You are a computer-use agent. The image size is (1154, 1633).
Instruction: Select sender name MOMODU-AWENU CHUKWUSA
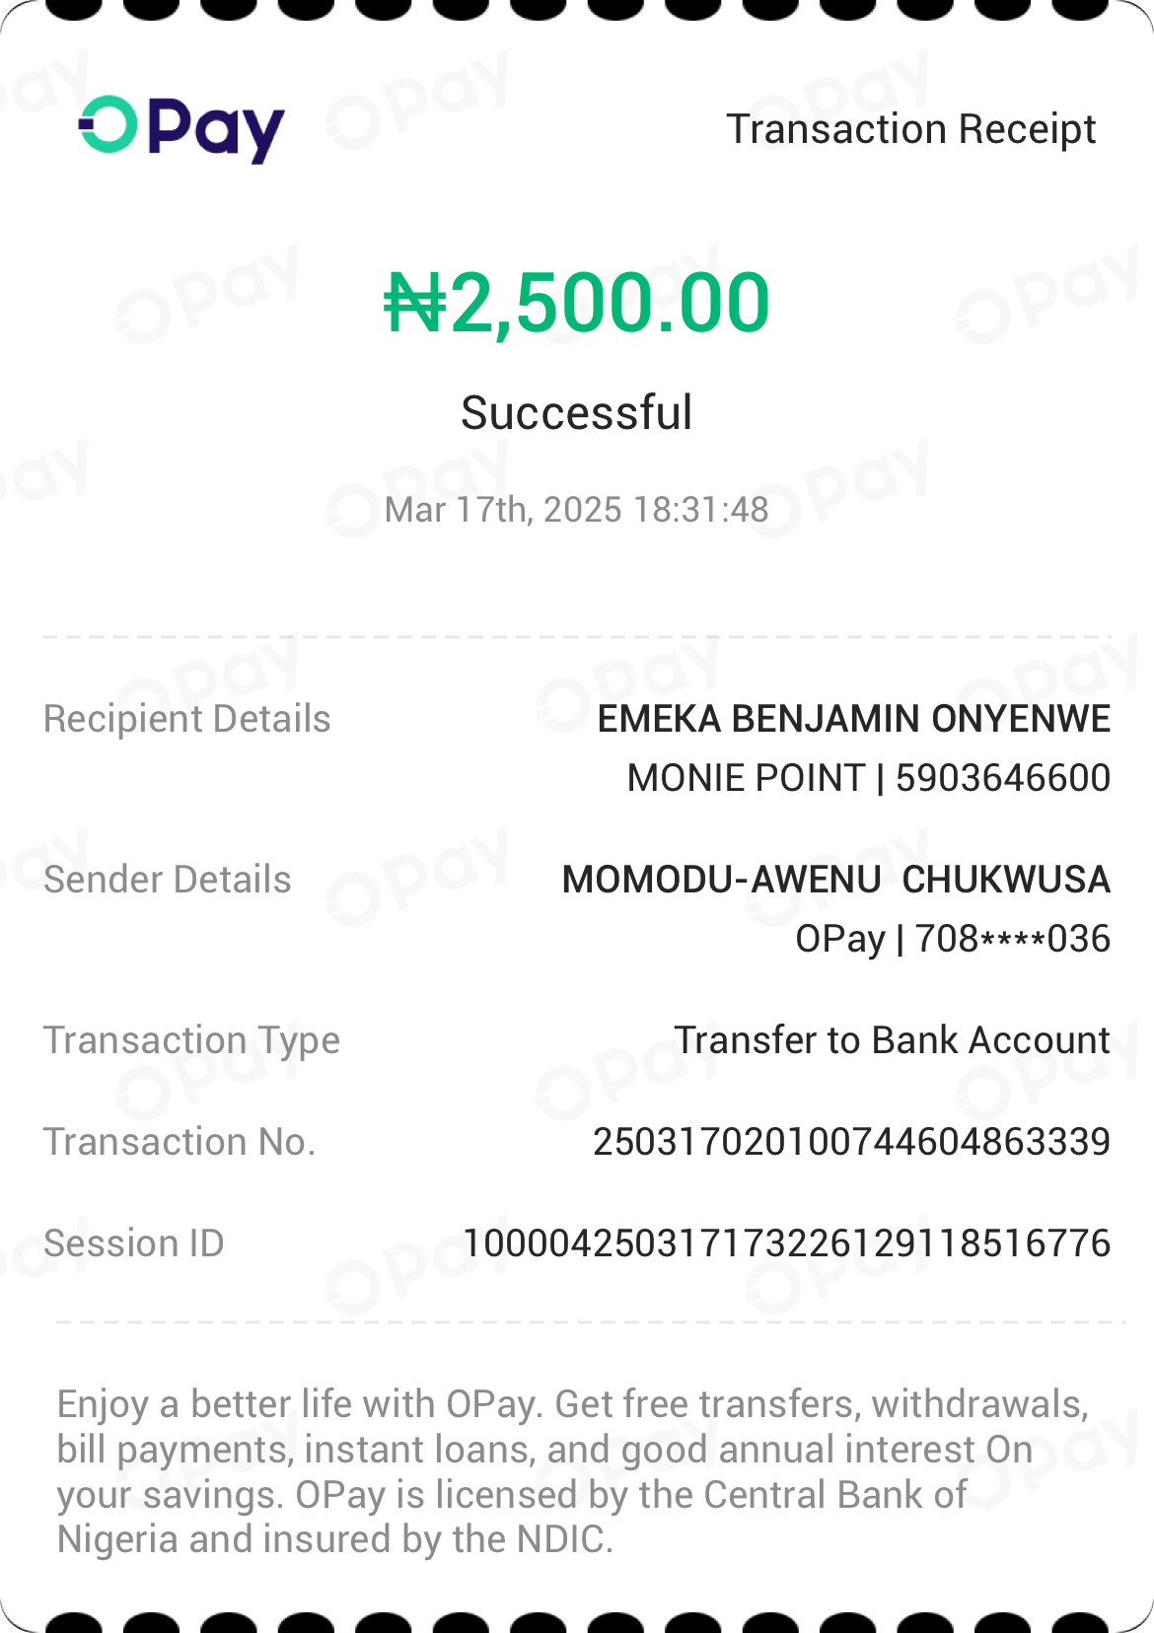coord(836,880)
